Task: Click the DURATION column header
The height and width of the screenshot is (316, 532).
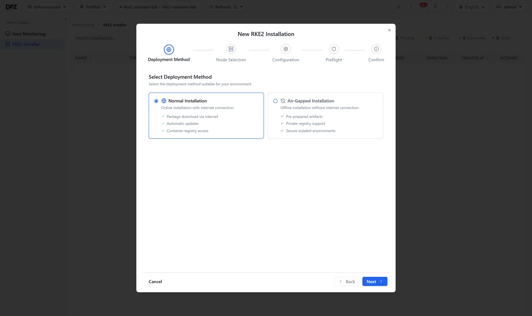Action: click(x=437, y=58)
